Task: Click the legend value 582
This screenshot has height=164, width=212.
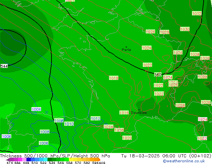Action: [x=87, y=163]
